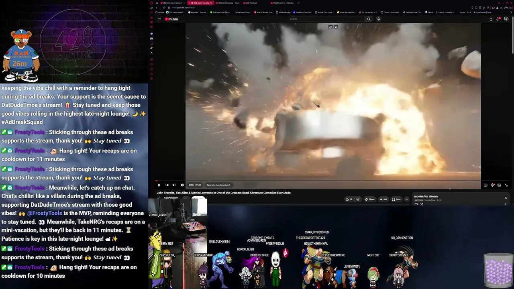Dislike the video
Viewport: 514px width, 289px height.
point(358,199)
